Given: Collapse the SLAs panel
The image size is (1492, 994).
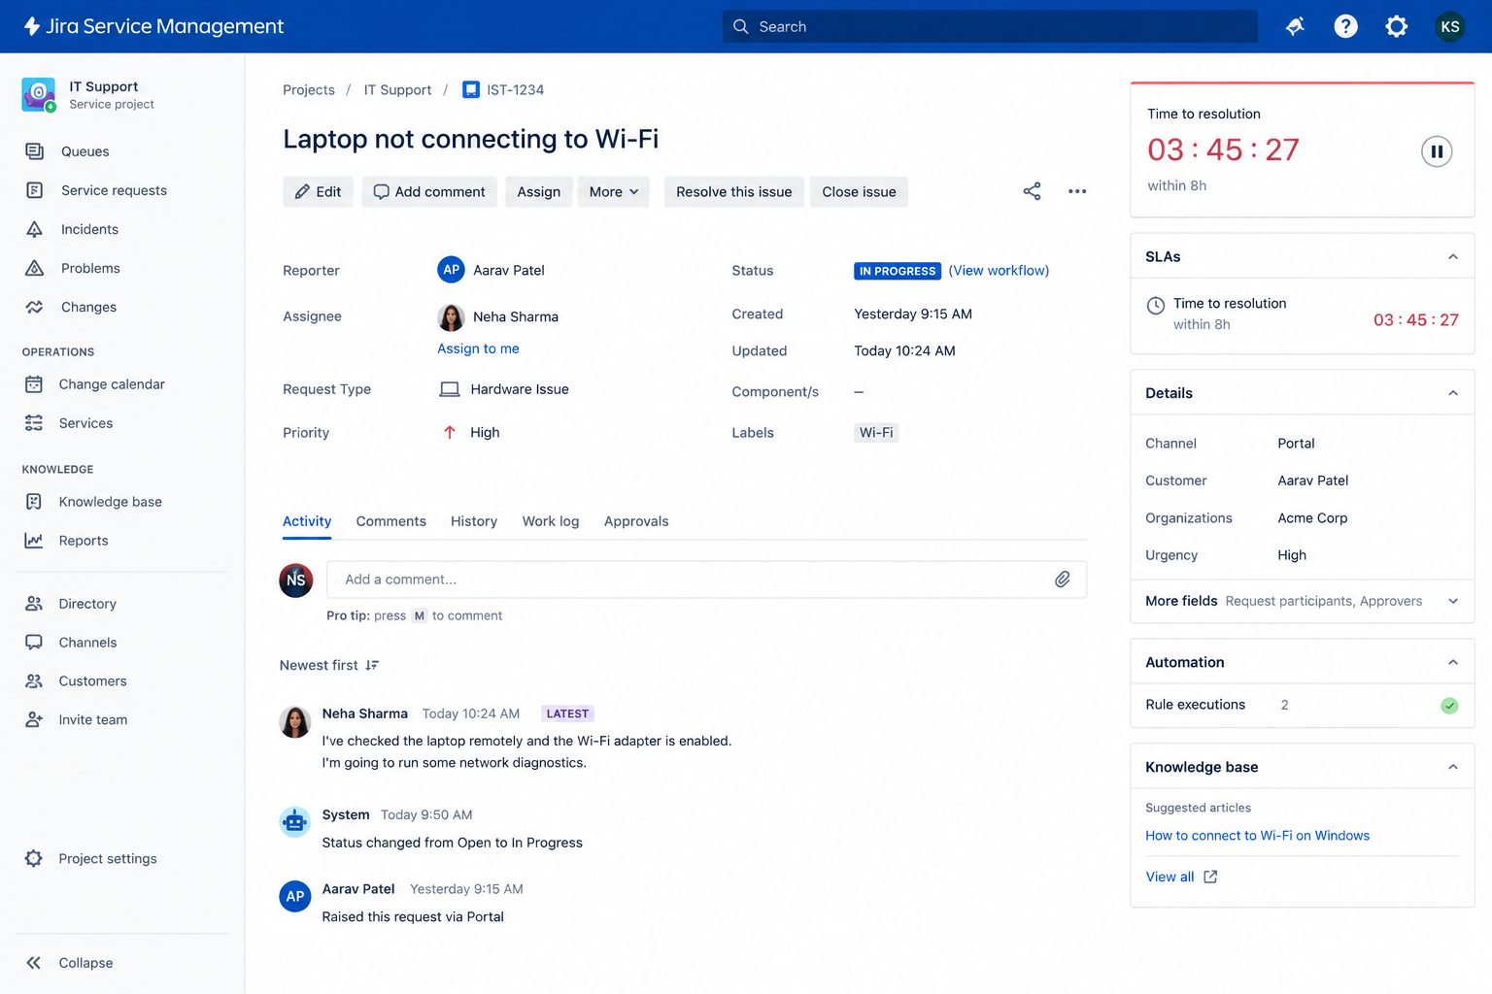Looking at the screenshot, I should (x=1452, y=257).
